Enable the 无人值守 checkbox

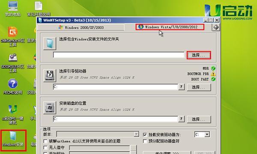(x=45, y=148)
